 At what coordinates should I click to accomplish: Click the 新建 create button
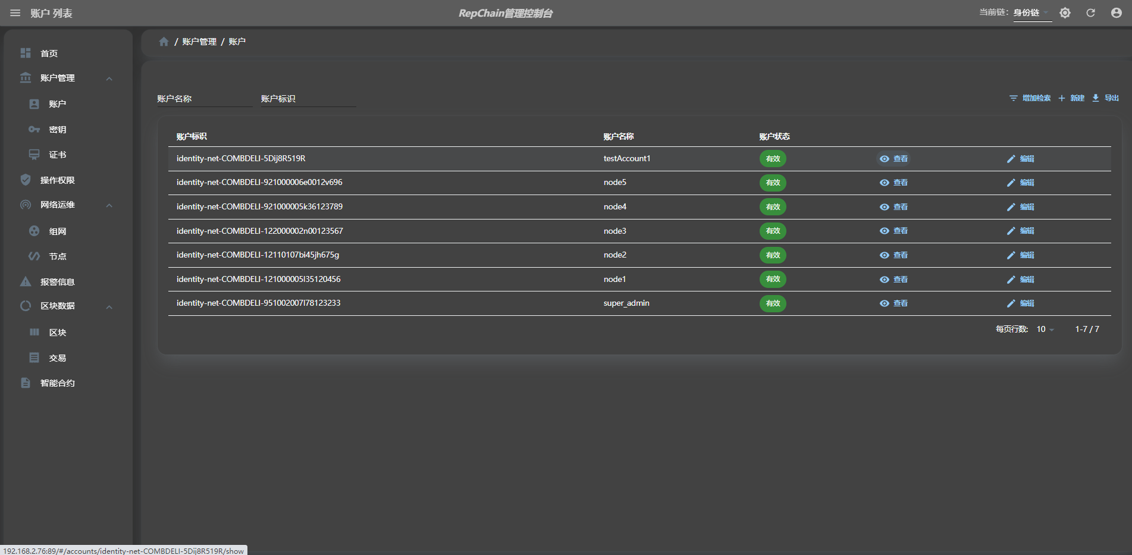pos(1071,98)
